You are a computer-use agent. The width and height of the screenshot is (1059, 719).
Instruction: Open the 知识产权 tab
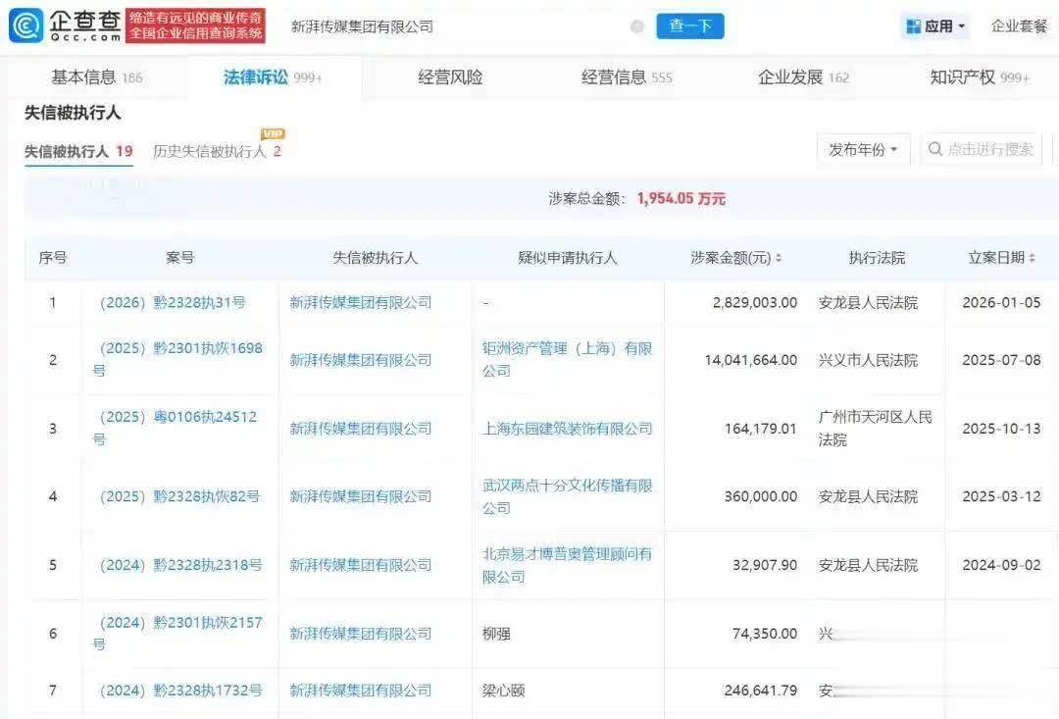(x=980, y=77)
